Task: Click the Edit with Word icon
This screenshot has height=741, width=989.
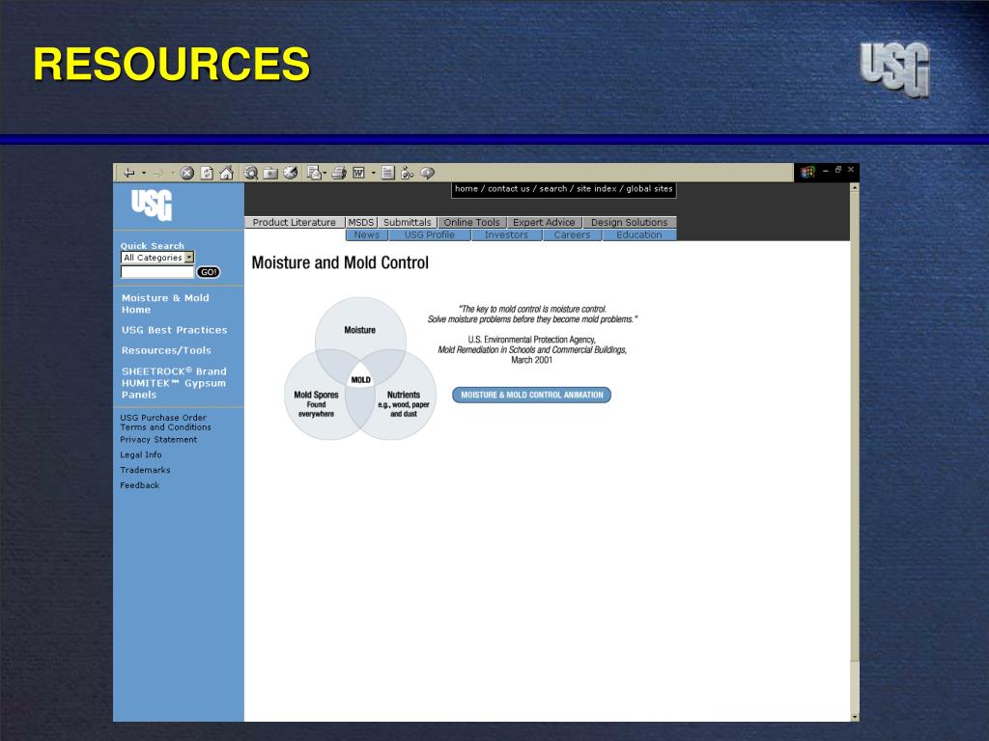Action: coord(359,173)
